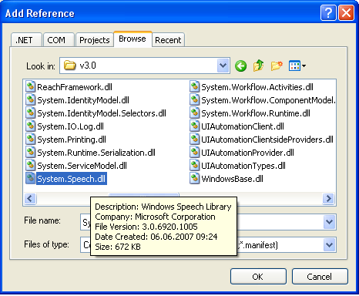Select the System.Workflow.ComponentModel file name

coord(268,100)
